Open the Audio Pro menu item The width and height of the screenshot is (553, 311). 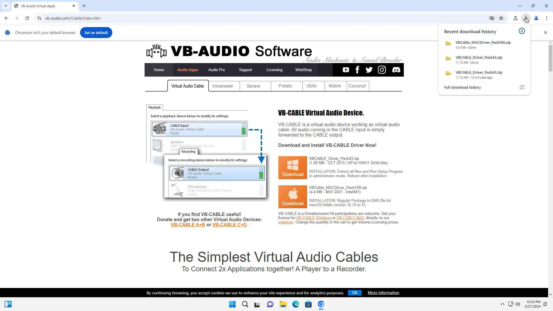(216, 70)
